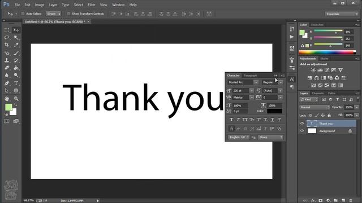Open the Auto-Select Group dropdown

click(x=53, y=14)
